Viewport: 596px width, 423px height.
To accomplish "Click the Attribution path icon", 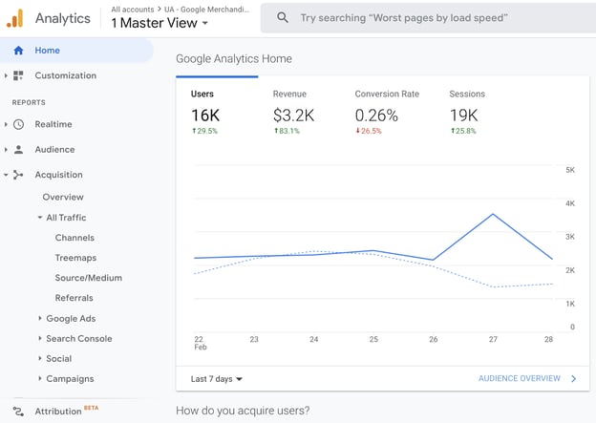I will click(x=18, y=412).
